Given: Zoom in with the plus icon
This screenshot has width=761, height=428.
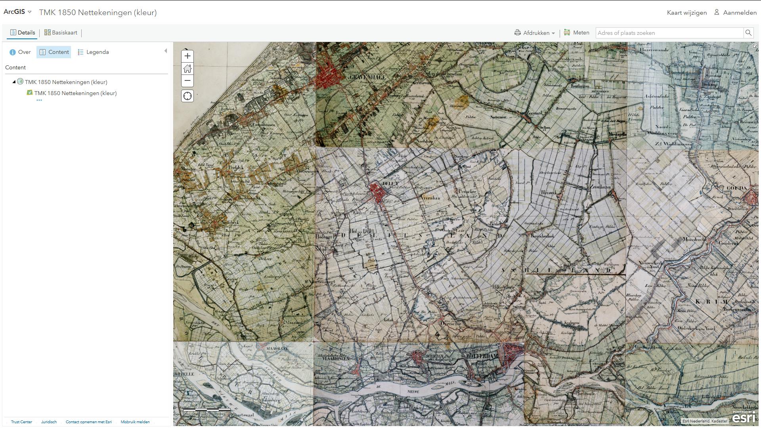Looking at the screenshot, I should (x=187, y=56).
